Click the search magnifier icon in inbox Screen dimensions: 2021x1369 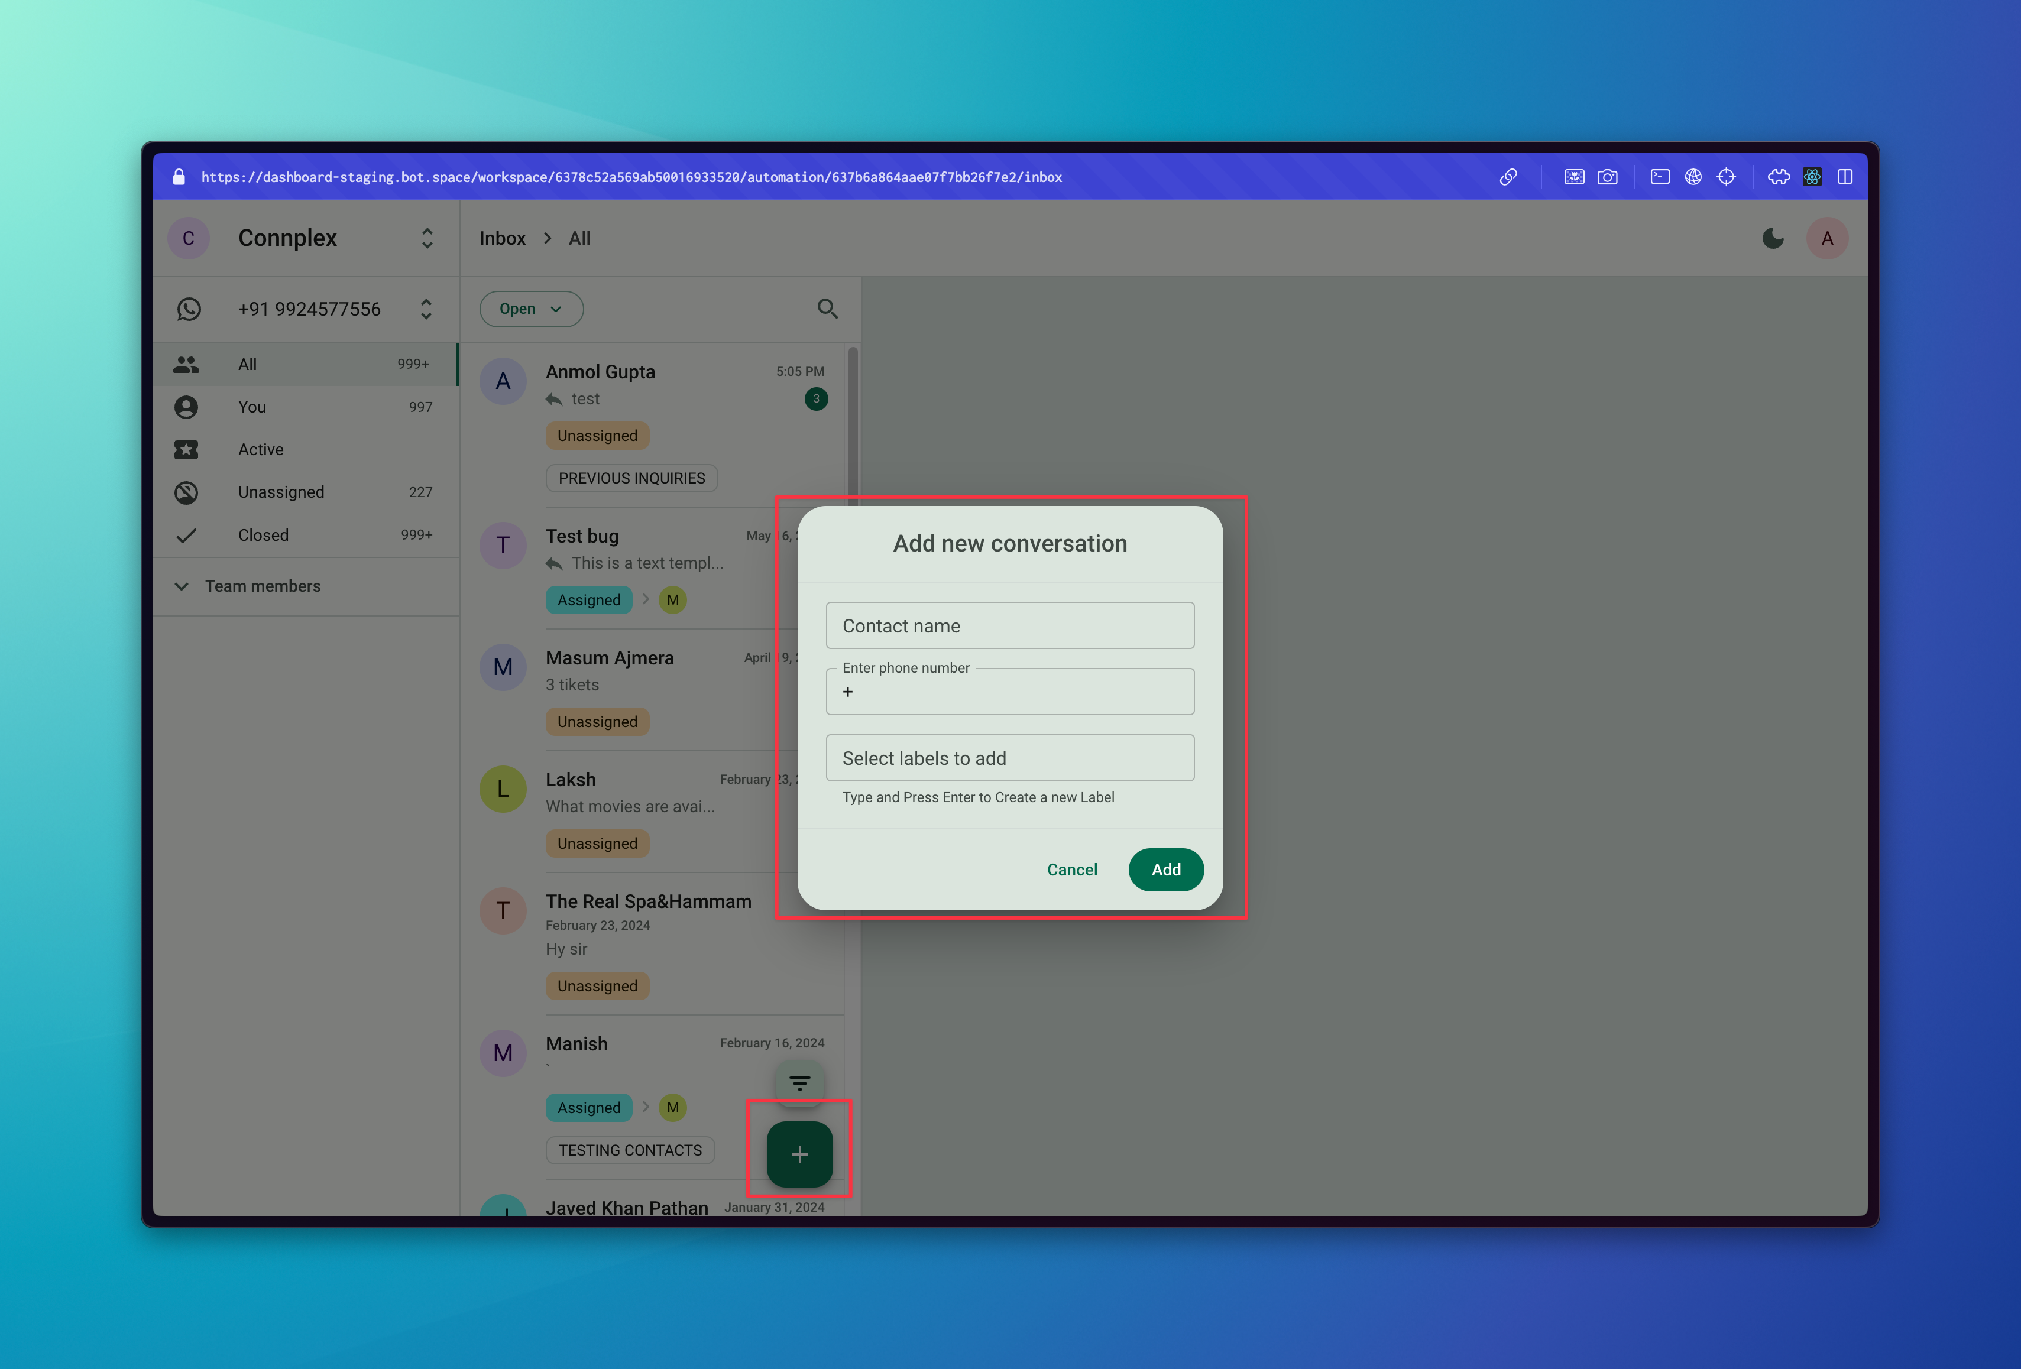click(827, 309)
